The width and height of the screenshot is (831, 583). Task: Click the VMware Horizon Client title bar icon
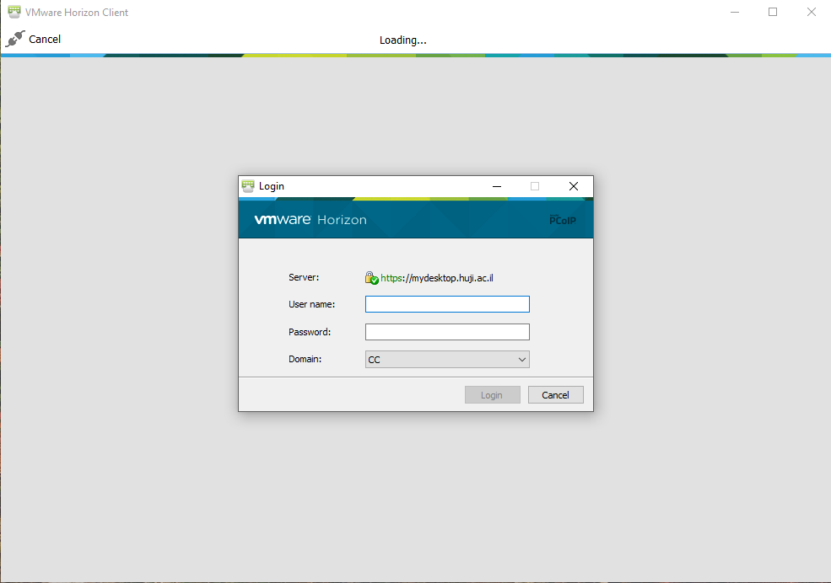[14, 12]
